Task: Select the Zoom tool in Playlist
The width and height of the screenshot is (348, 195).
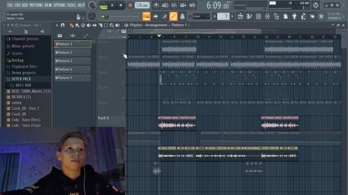Action: click(112, 25)
